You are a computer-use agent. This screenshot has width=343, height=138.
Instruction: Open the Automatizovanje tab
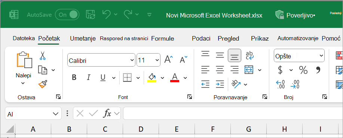coord(298,39)
